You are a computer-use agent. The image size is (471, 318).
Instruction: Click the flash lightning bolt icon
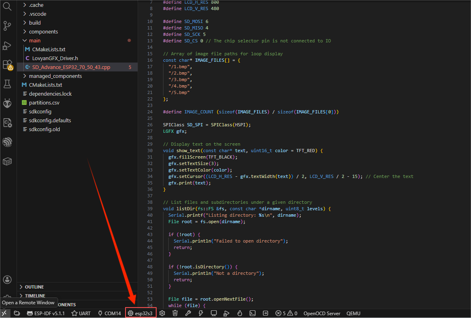201,313
